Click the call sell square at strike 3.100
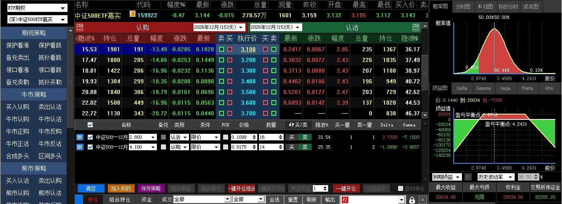Image resolution: width=562 pixels, height=204 pixels. click(222, 49)
